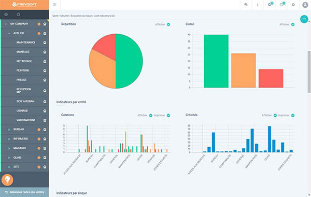The image size is (311, 197).
Task: Click the Evaluation du risque breadcrumb
Action: tap(81, 16)
